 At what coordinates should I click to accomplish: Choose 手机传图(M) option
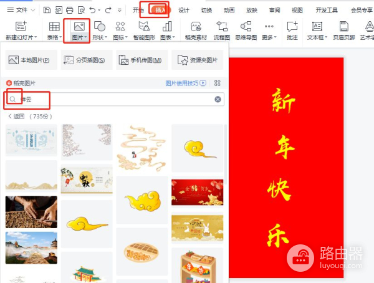click(x=142, y=60)
